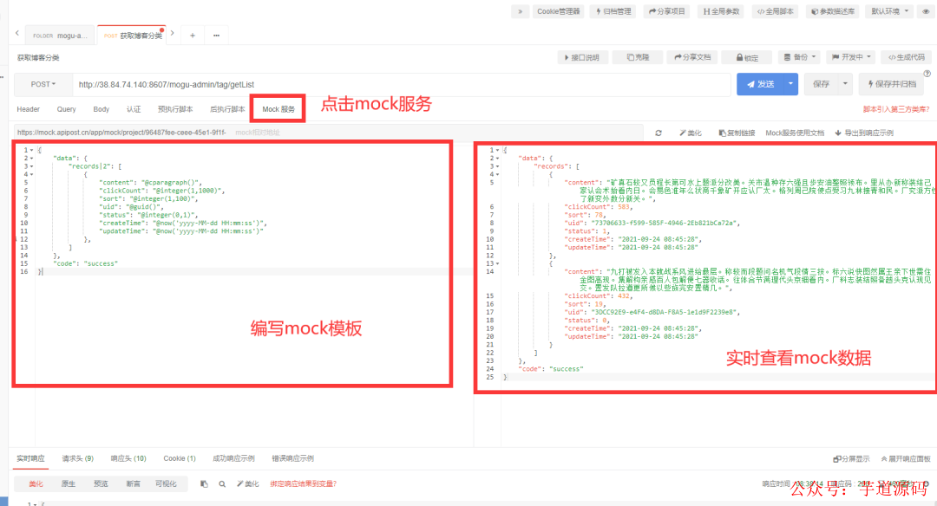Image resolution: width=937 pixels, height=506 pixels.
Task: Collapse line 3 "records|2" fold arrow in template
Action: pos(32,166)
